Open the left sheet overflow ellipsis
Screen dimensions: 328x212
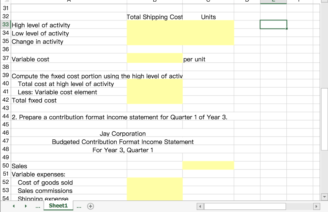click(38, 206)
